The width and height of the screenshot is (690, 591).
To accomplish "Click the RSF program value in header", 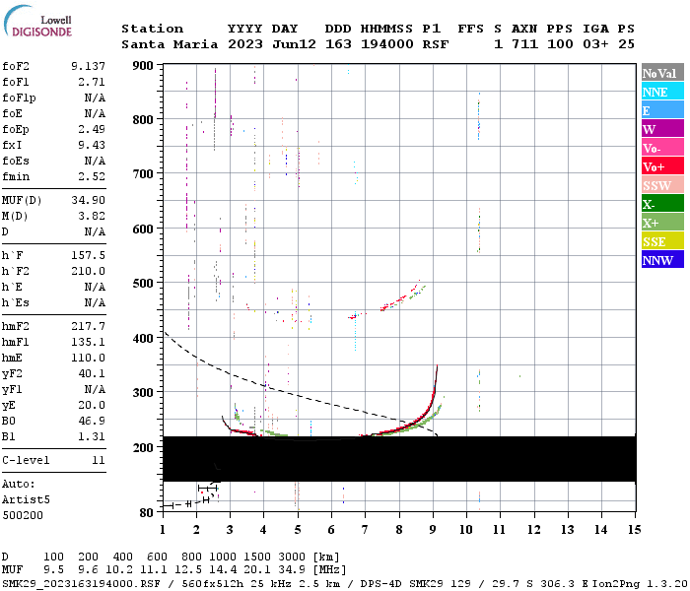I will tap(436, 44).
